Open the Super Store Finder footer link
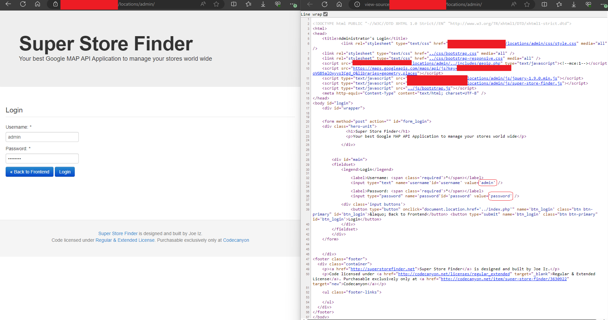The height and width of the screenshot is (320, 608). [x=118, y=233]
